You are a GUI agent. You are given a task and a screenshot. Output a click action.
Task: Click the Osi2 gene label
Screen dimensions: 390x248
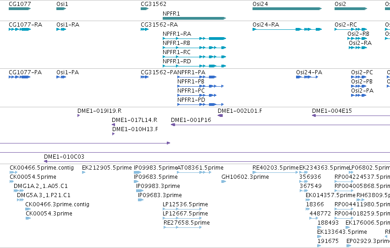pos(340,4)
